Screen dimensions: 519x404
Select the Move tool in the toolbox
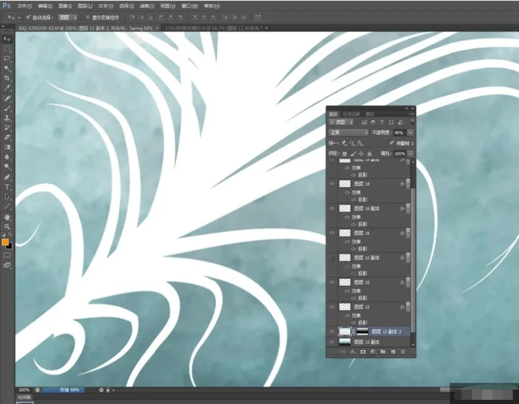[7, 39]
